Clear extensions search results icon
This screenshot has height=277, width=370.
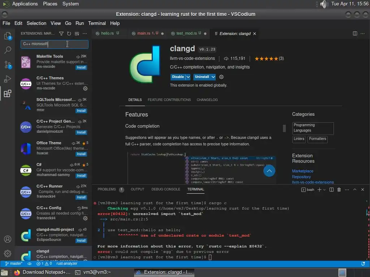click(77, 34)
